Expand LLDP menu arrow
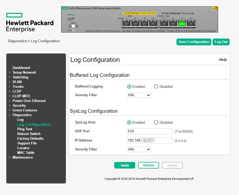Viewport: 239px width, 195px height. click(10, 91)
